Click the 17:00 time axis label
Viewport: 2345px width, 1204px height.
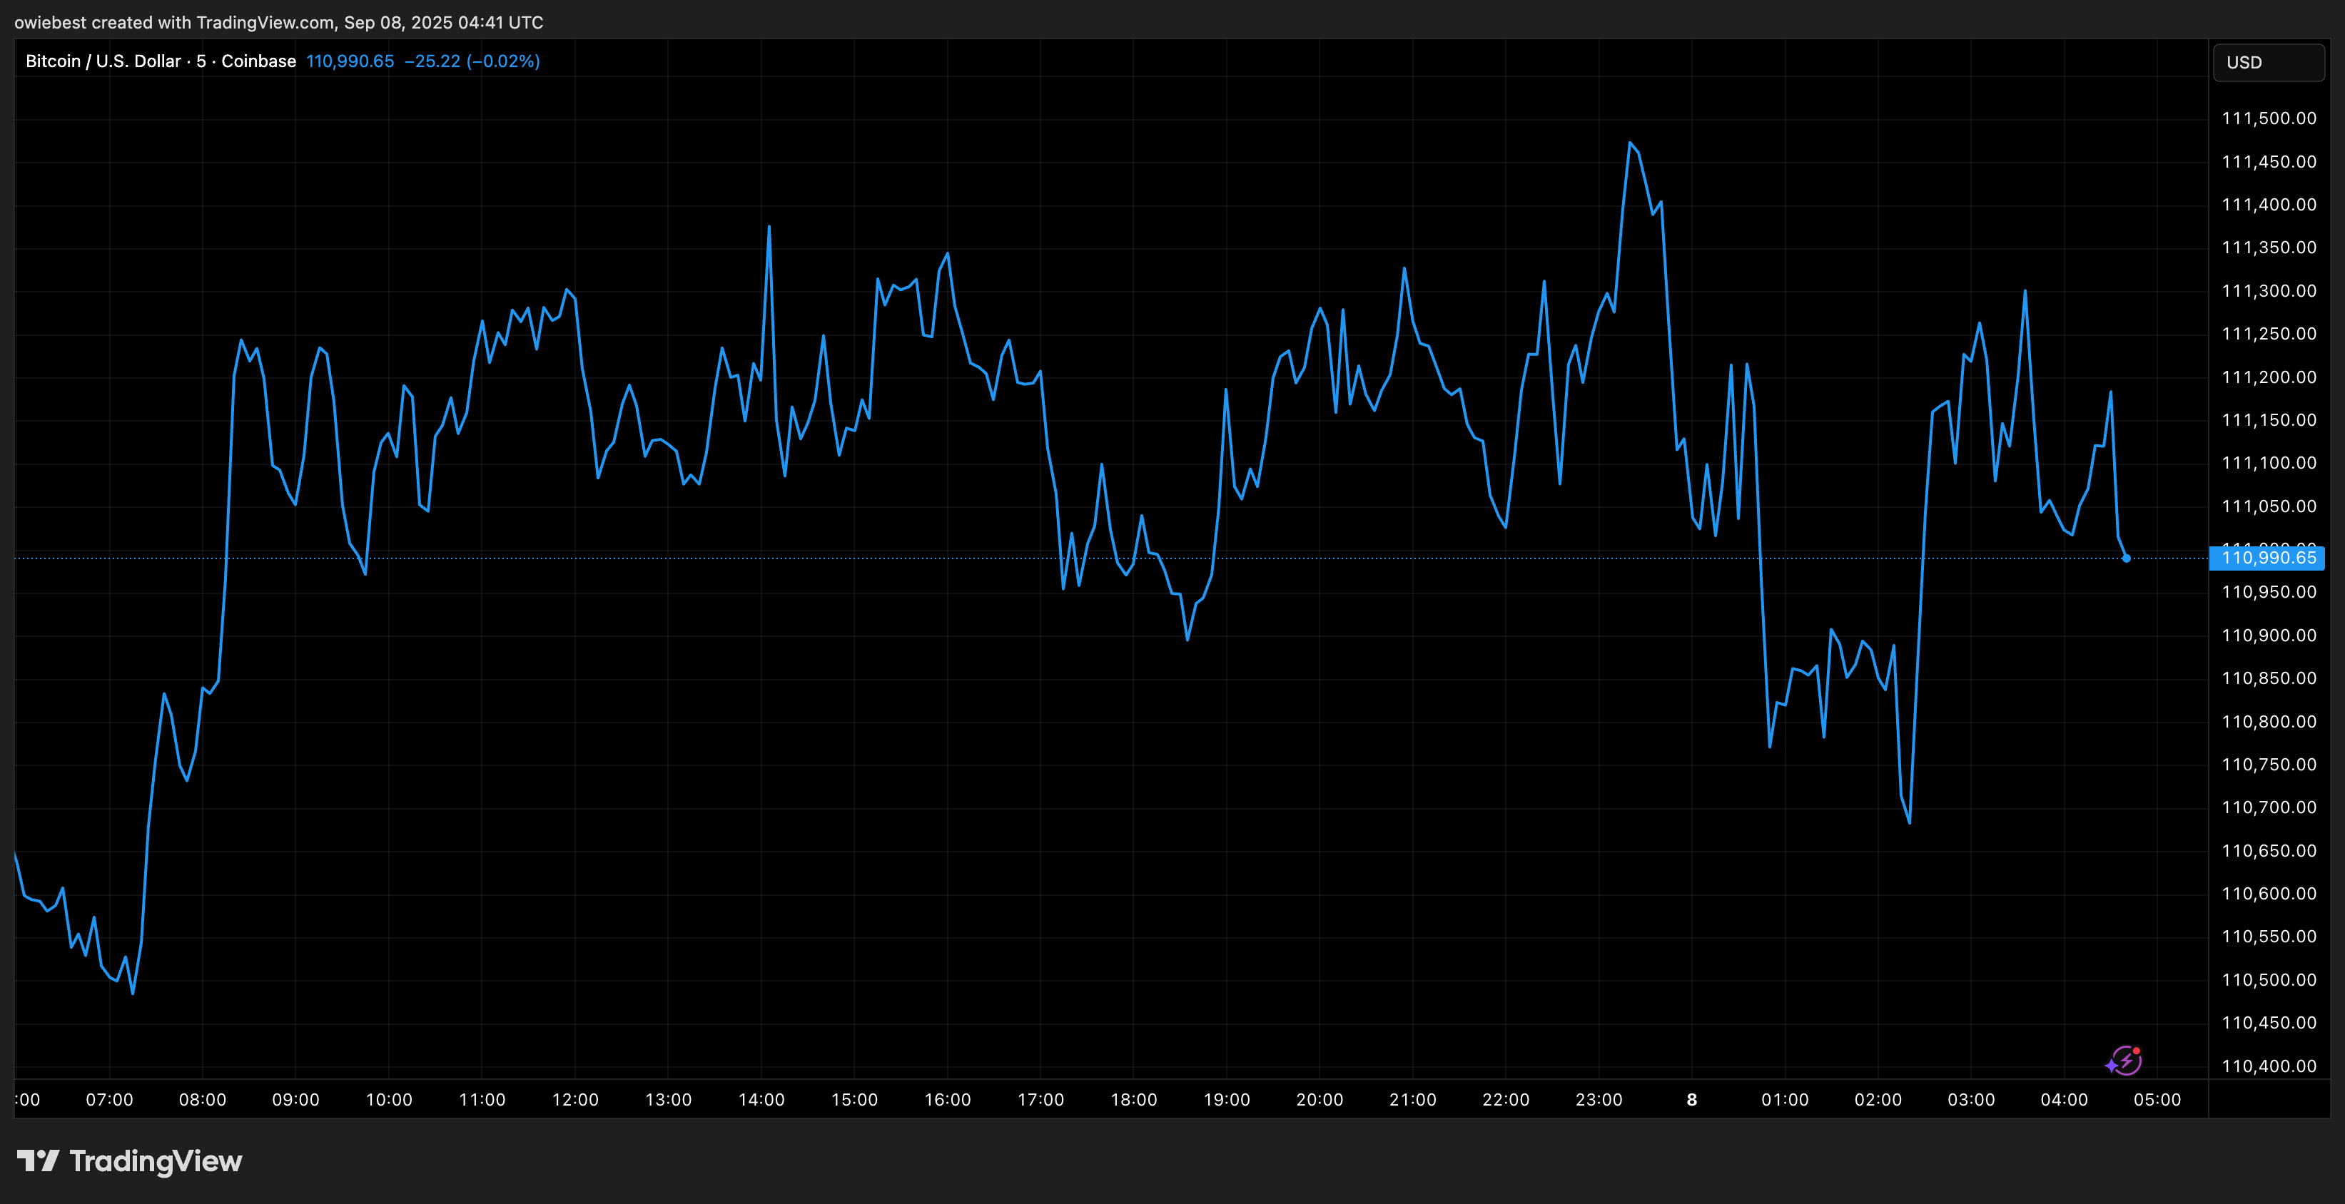pyautogui.click(x=1040, y=1099)
